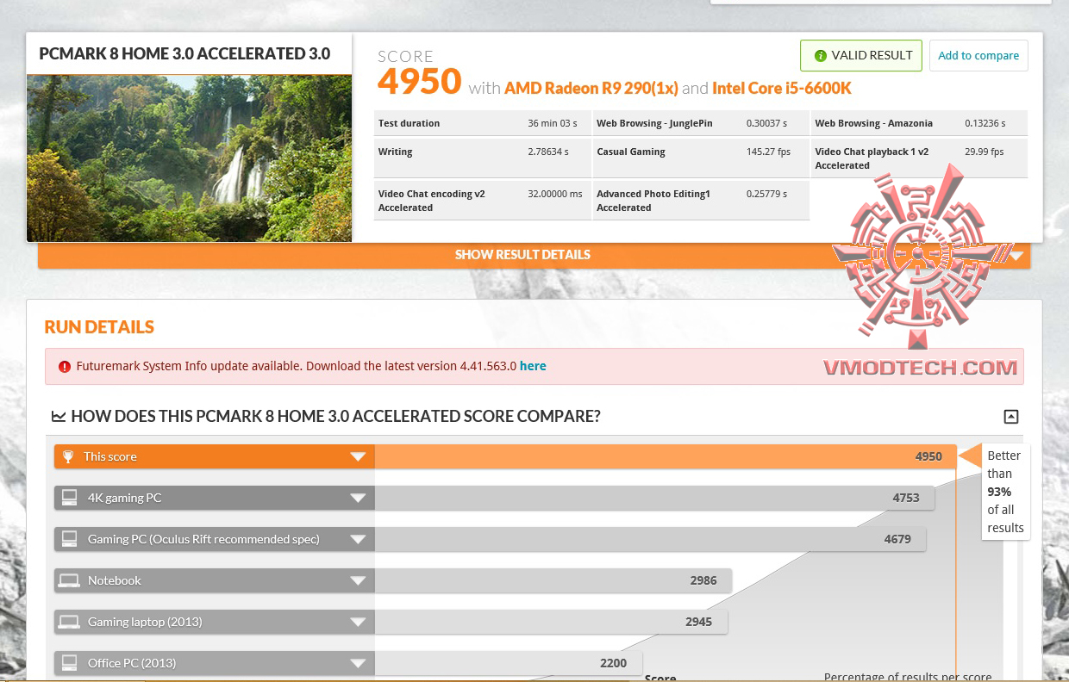Click the waterfall benchmark thumbnail image
This screenshot has height=682, width=1069.
[189, 158]
